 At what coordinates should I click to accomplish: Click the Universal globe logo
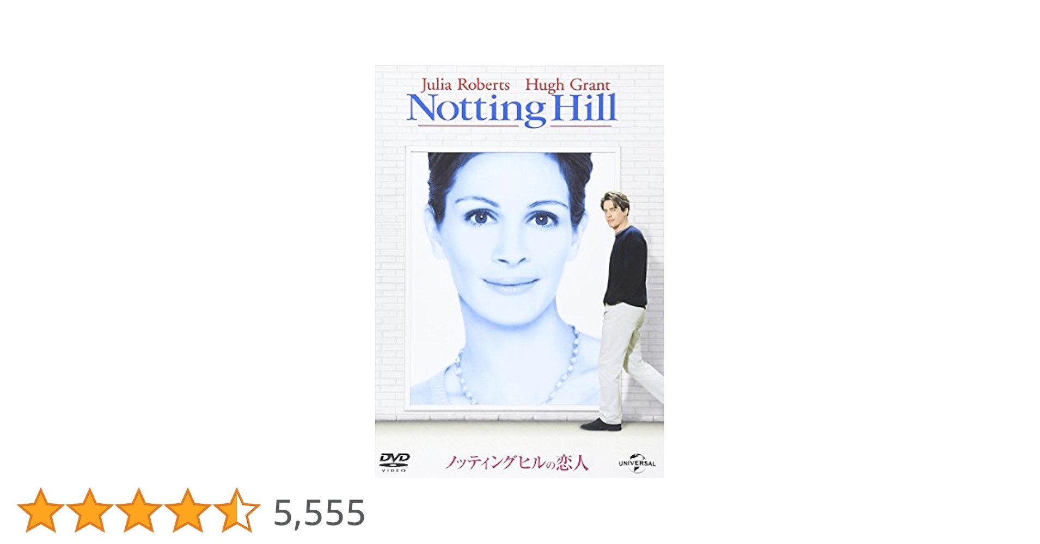pyautogui.click(x=637, y=463)
